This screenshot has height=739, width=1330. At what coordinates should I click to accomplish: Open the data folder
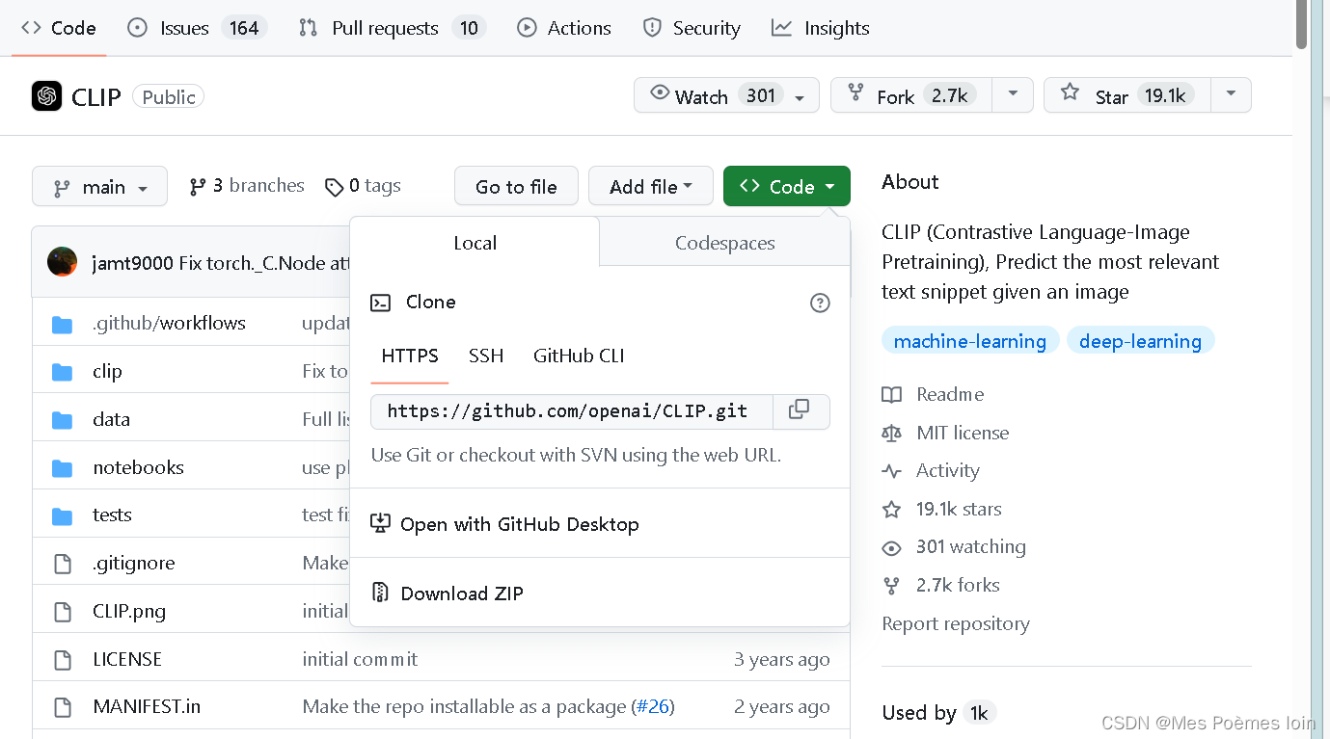point(111,419)
